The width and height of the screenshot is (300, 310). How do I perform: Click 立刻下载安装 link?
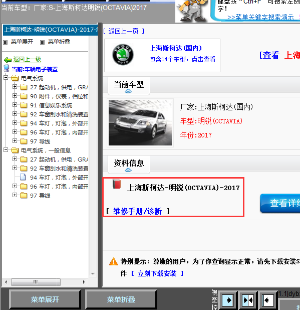[x=157, y=273]
